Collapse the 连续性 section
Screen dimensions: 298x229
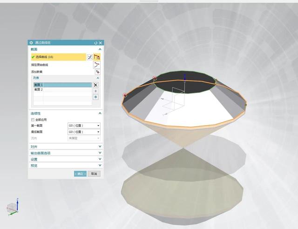(x=100, y=113)
